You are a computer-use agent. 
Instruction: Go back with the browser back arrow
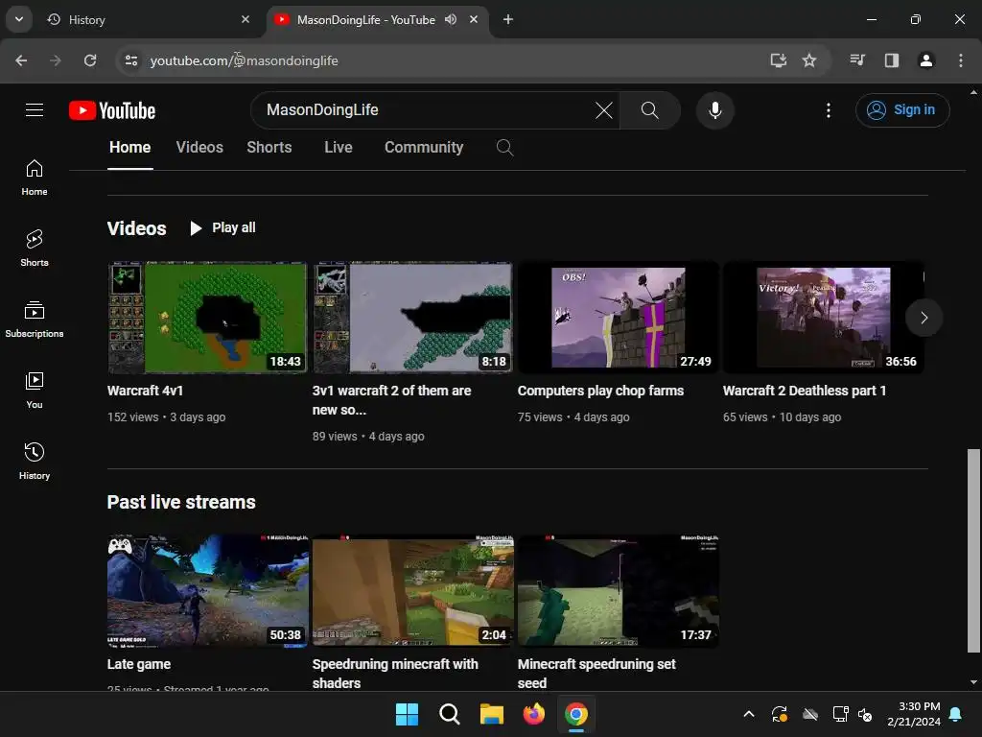(x=21, y=60)
